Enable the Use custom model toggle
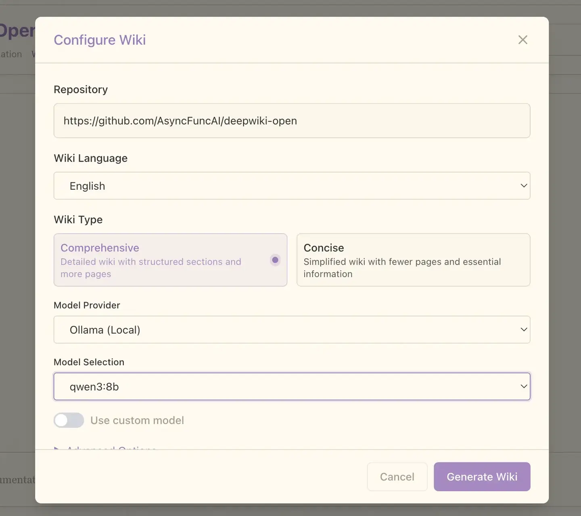Image resolution: width=581 pixels, height=516 pixels. pos(69,420)
